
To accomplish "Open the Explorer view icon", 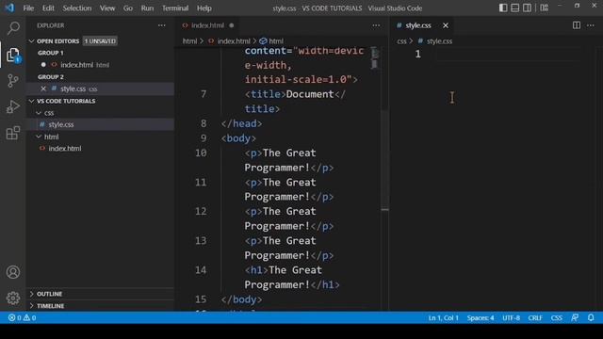I will (13, 55).
